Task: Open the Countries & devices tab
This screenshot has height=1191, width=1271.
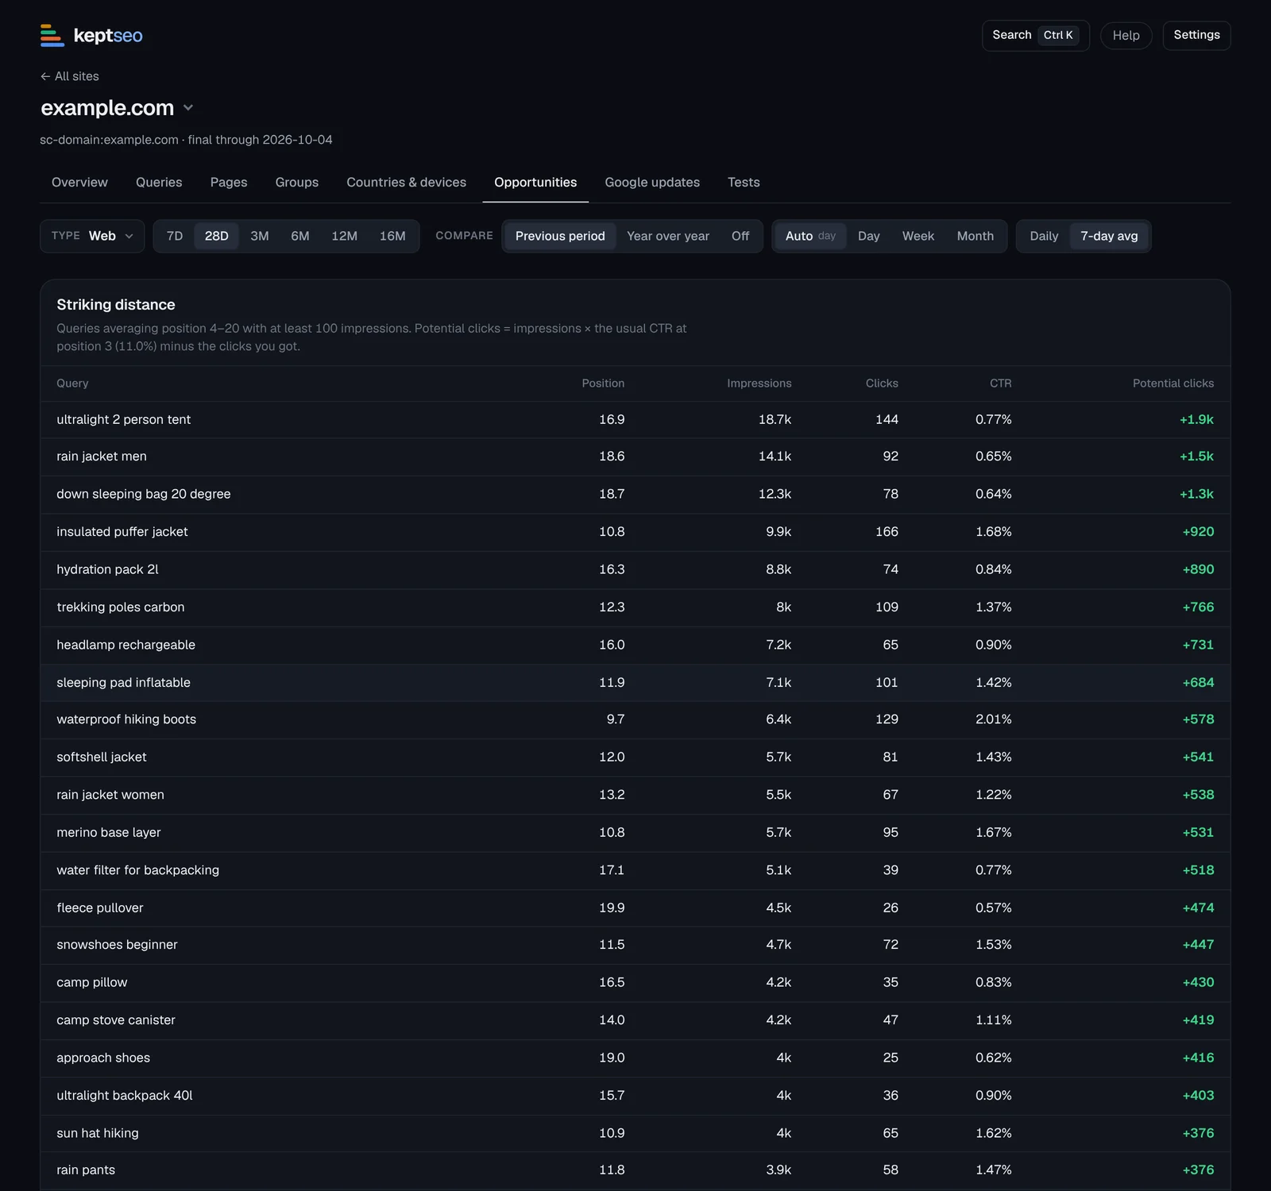Action: tap(407, 183)
